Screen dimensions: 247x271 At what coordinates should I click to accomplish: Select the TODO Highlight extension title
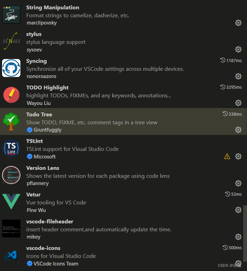47,88
